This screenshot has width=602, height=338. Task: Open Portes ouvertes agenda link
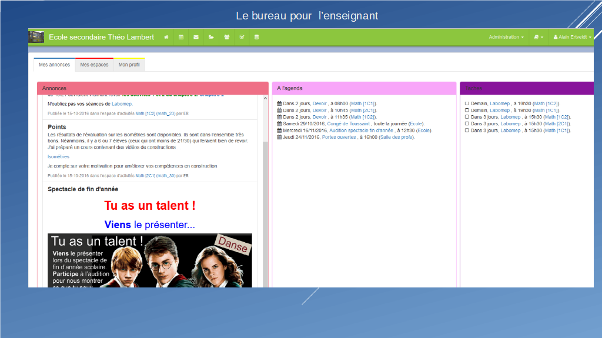coord(339,137)
